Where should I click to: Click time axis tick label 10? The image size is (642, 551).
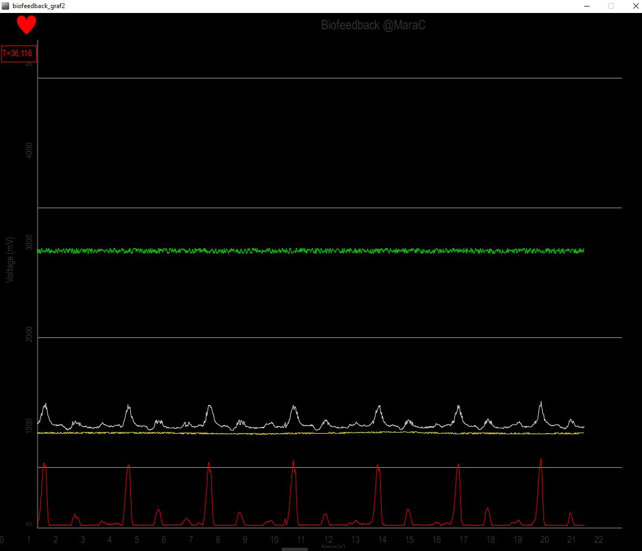(x=274, y=540)
